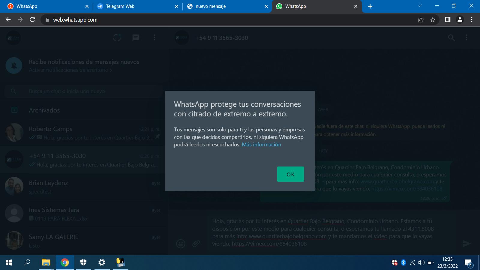This screenshot has width=480, height=270.
Task: Click the contact header +54 9 11 3565-3030
Action: [222, 38]
